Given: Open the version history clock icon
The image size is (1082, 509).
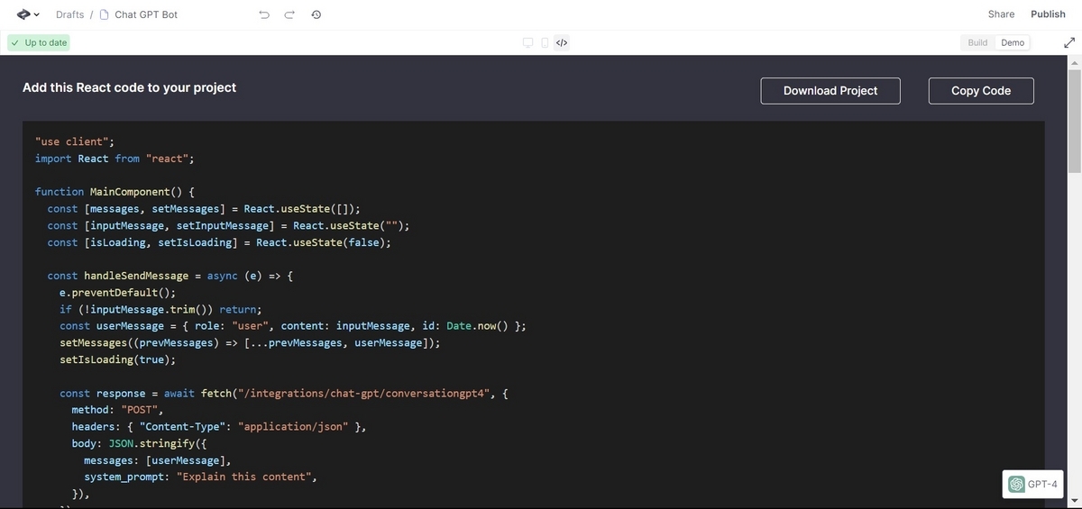Looking at the screenshot, I should click(316, 14).
